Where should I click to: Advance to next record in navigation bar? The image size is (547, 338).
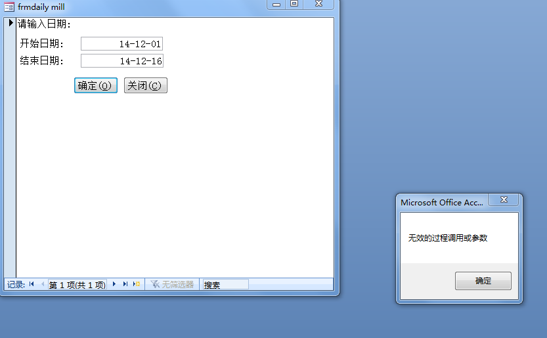click(114, 284)
